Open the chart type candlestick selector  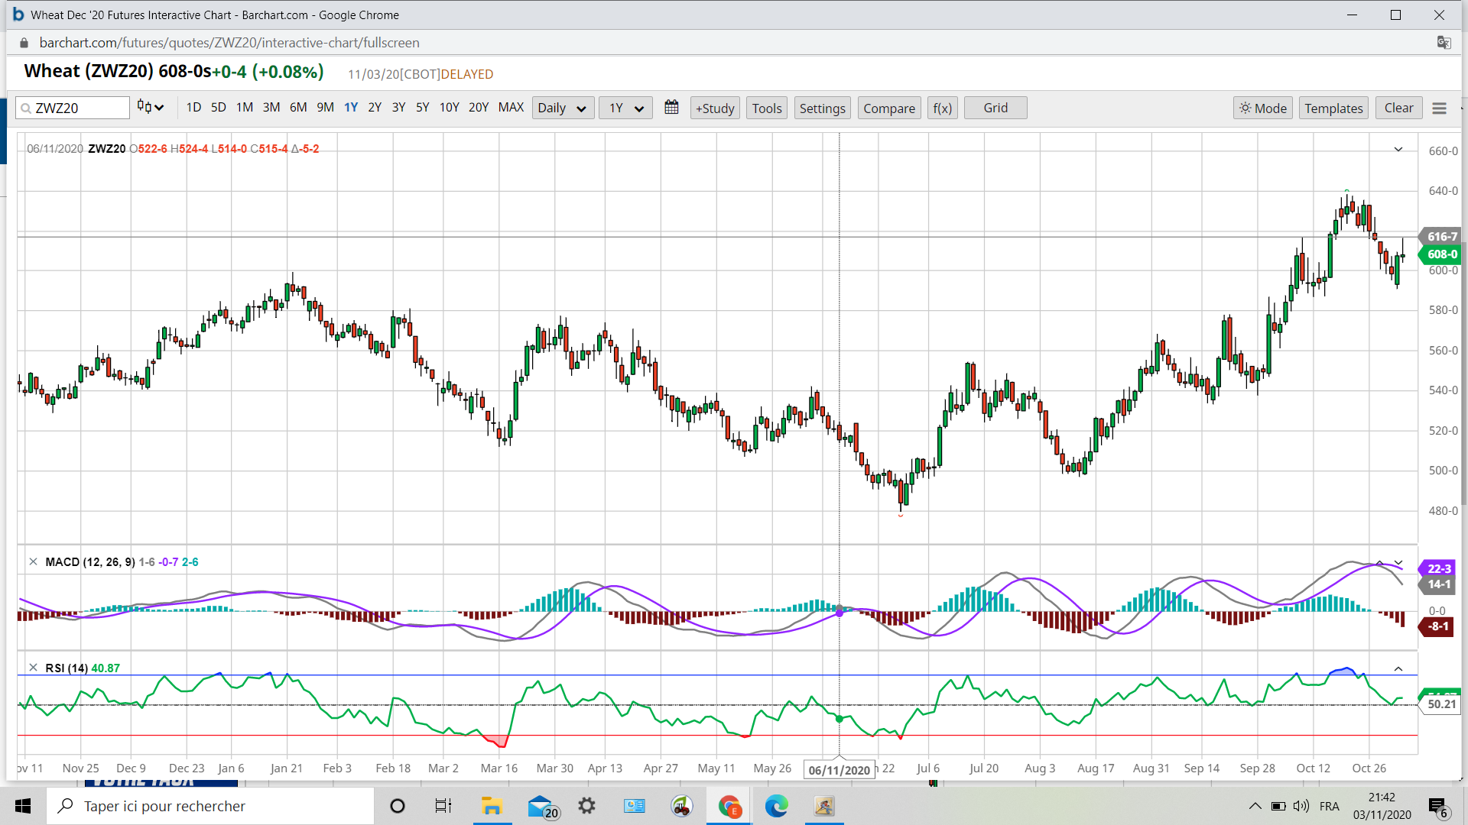[150, 108]
